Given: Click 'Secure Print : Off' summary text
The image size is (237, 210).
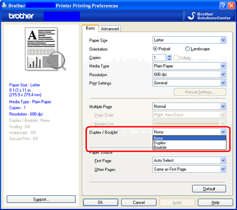Looking at the screenshot, I should 24,139.
